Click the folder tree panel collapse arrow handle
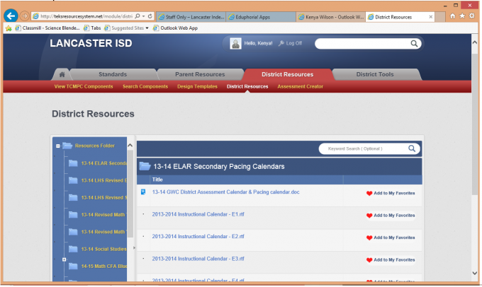The image size is (482, 287). [134, 247]
